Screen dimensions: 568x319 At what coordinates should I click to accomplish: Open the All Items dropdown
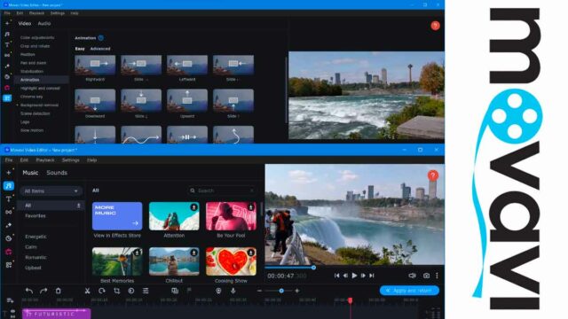[51, 191]
